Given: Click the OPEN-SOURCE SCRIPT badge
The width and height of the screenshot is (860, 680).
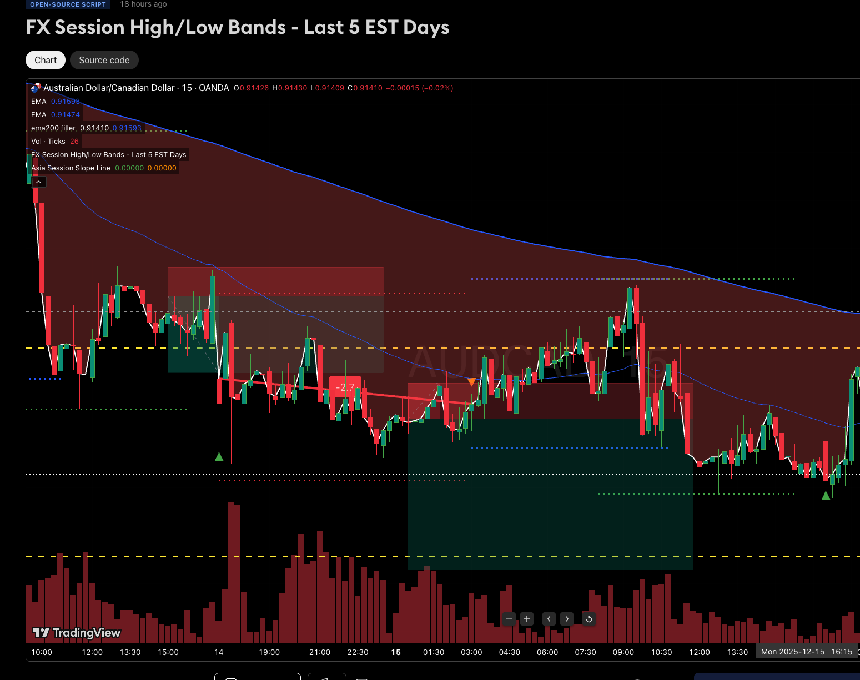Looking at the screenshot, I should [68, 4].
